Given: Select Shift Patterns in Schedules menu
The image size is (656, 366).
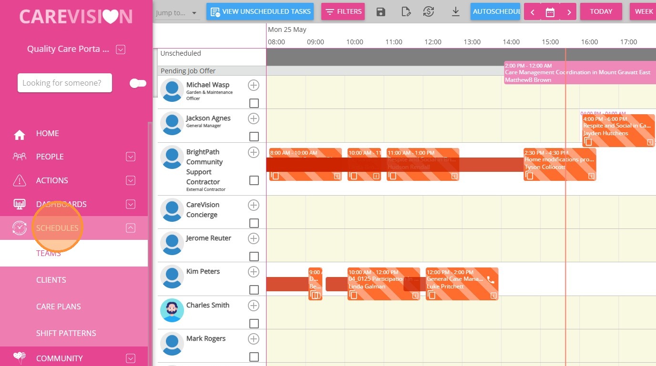Looking at the screenshot, I should click(x=66, y=333).
